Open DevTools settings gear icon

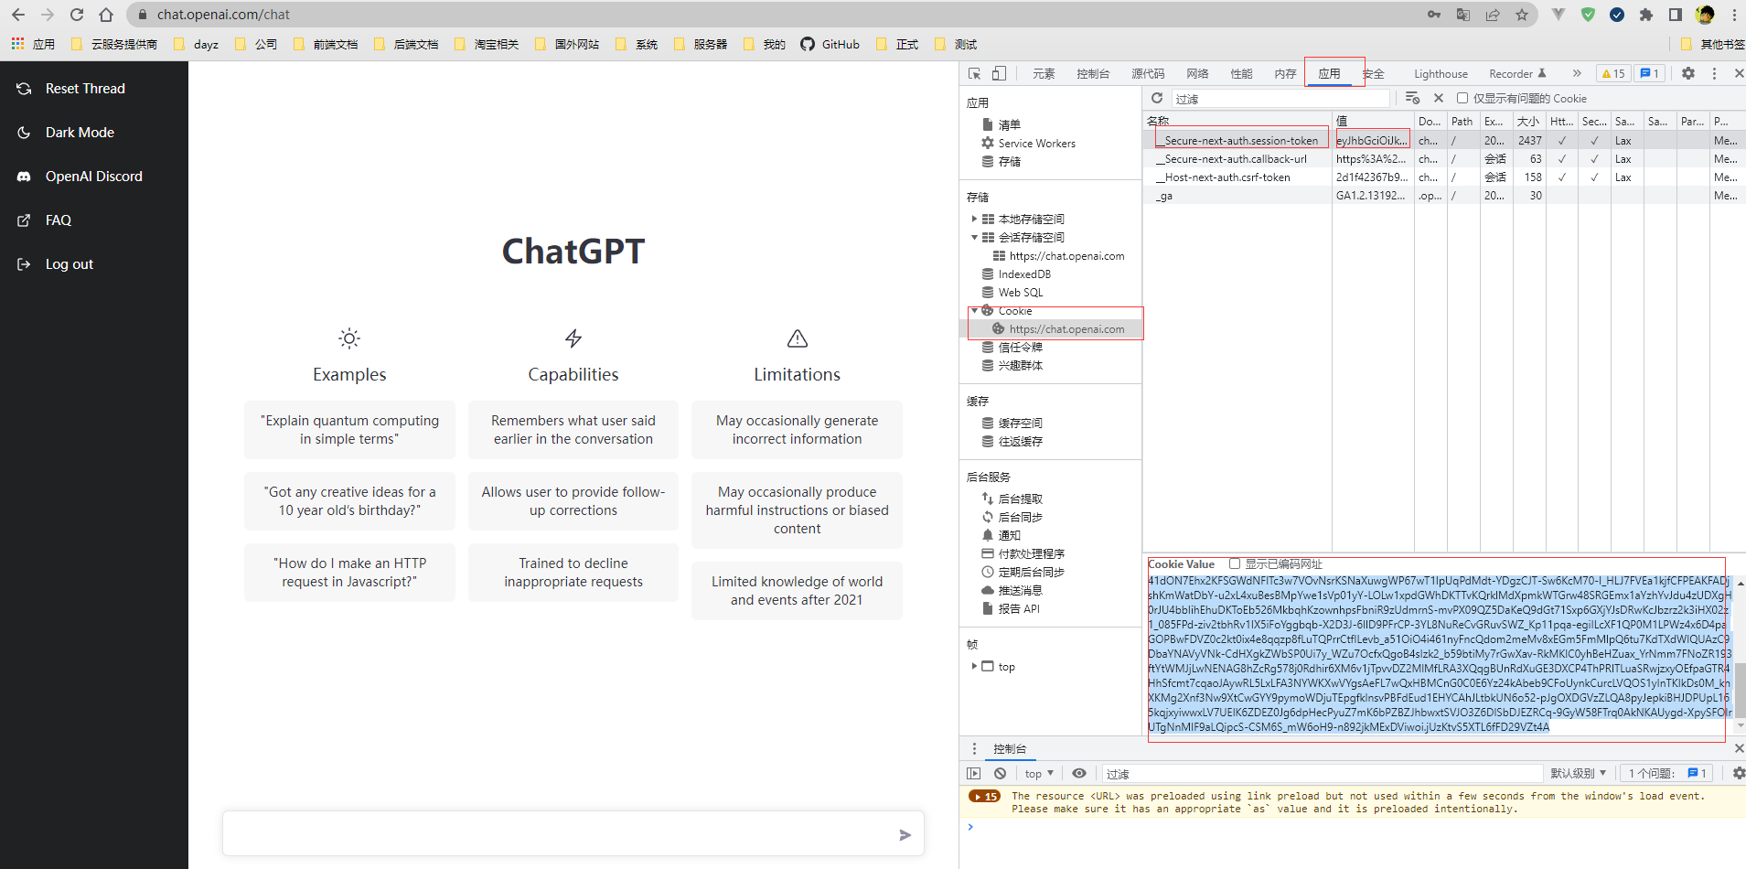coord(1688,73)
